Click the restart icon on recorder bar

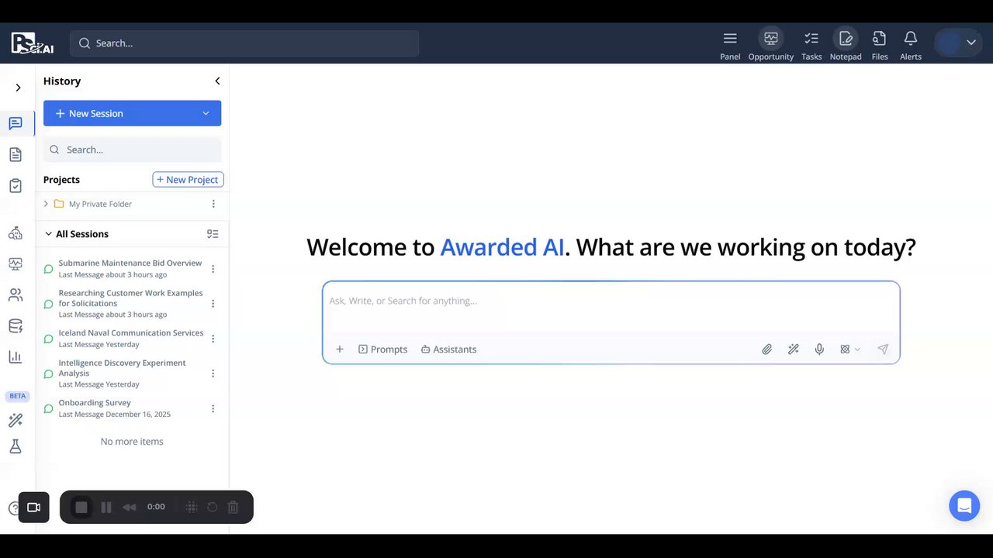(212, 508)
